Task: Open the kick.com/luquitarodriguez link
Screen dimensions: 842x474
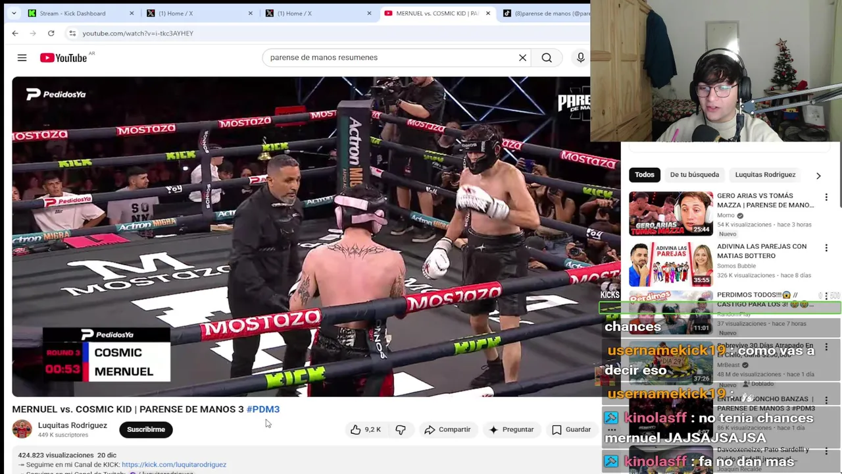Action: (x=174, y=464)
